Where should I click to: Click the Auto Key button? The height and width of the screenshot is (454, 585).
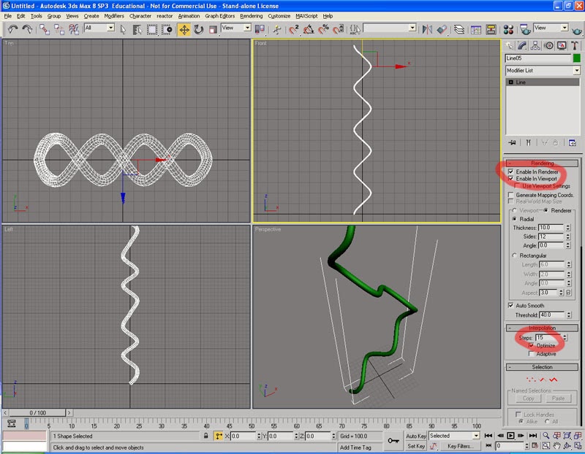coord(416,436)
